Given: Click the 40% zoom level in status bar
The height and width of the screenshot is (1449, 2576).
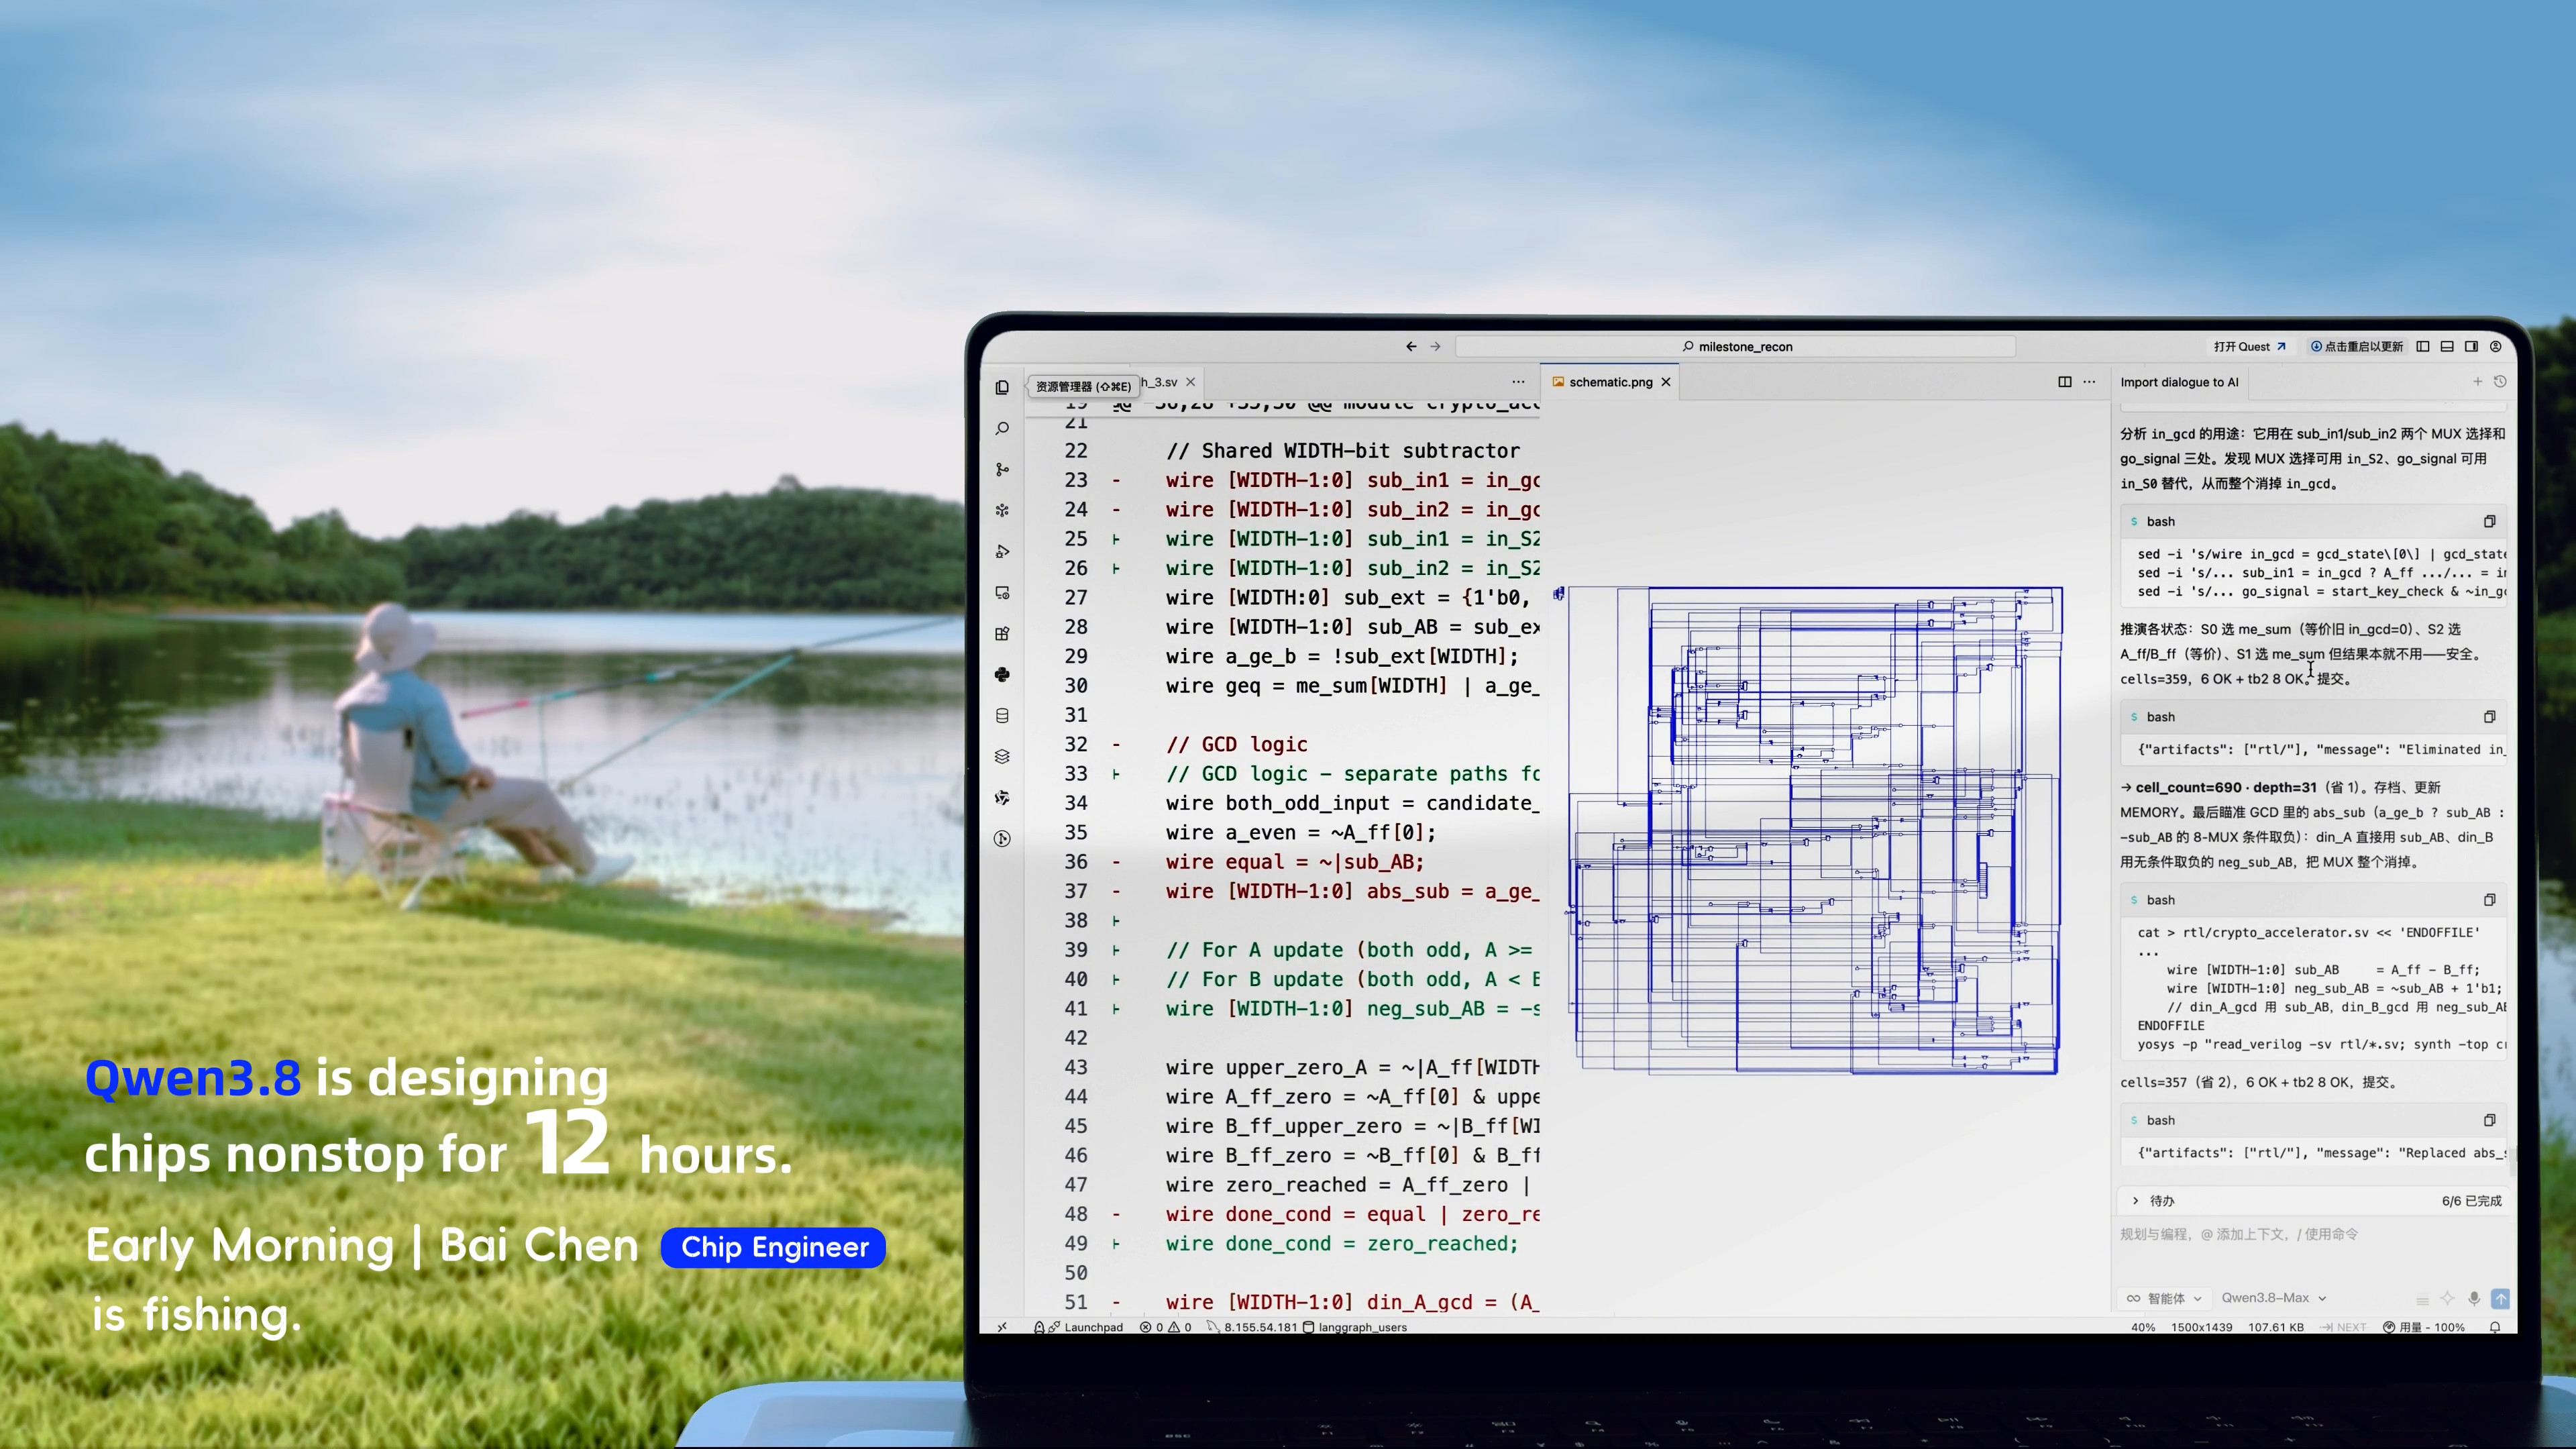Looking at the screenshot, I should pyautogui.click(x=2142, y=1327).
